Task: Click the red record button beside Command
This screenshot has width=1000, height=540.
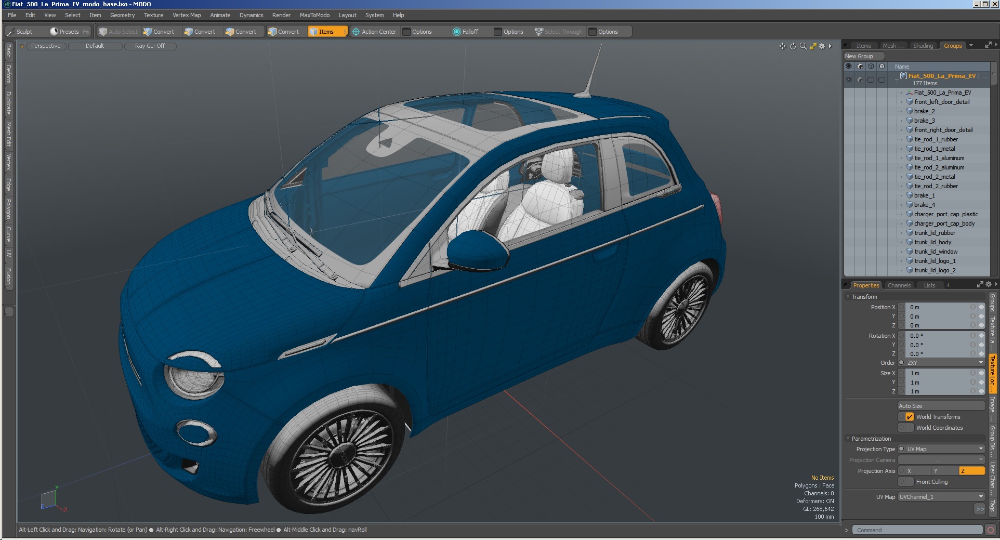Action: pos(991,530)
